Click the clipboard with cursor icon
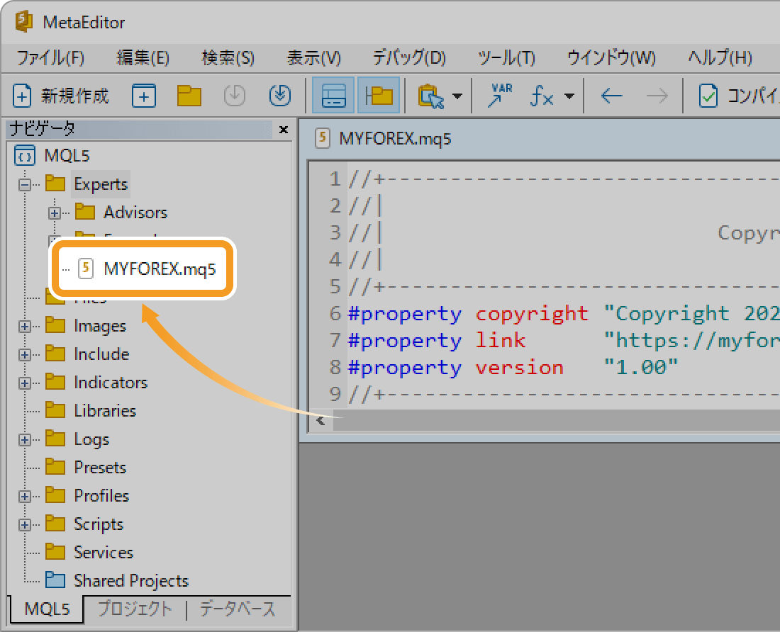The image size is (780, 632). click(431, 96)
